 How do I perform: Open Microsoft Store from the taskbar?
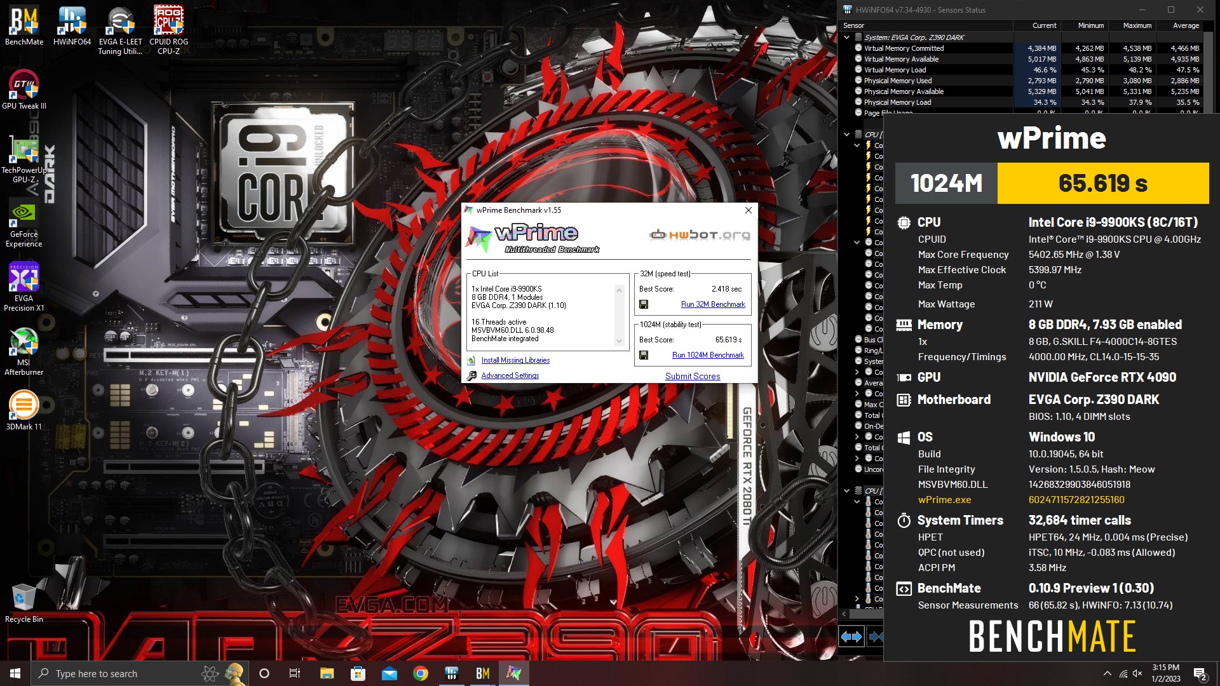pyautogui.click(x=358, y=673)
